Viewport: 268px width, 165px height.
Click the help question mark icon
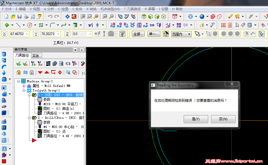coord(122,34)
